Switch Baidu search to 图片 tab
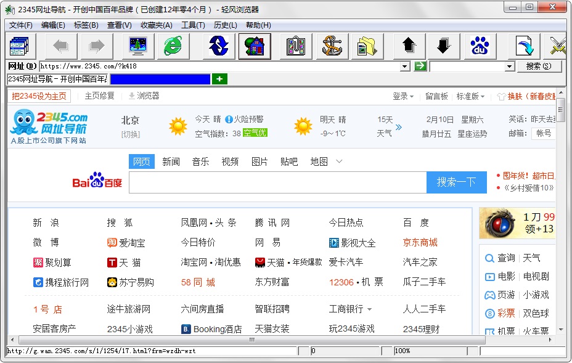572x363 pixels. [259, 161]
